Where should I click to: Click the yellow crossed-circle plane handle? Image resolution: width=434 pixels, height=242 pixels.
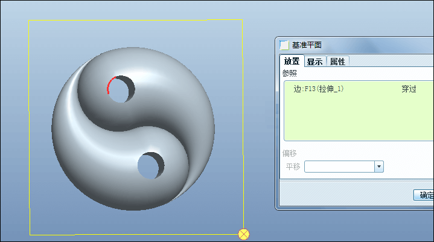pos(244,234)
